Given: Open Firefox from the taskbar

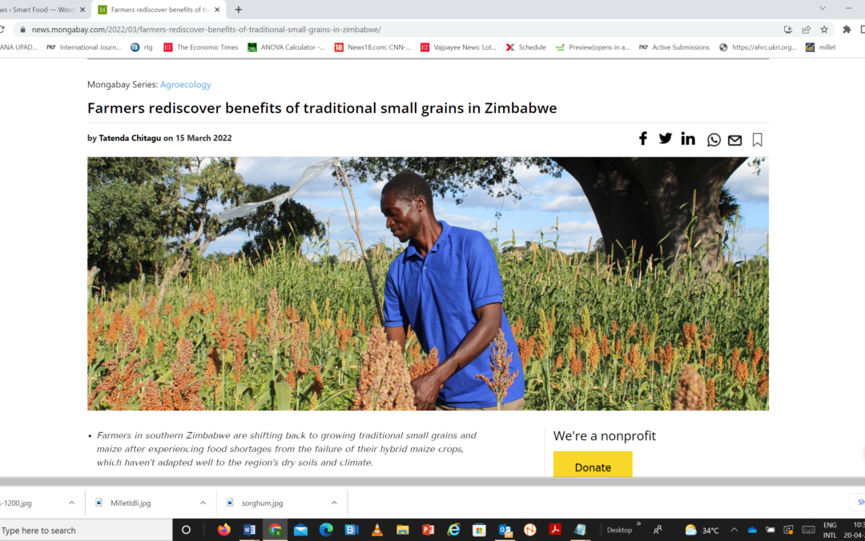Looking at the screenshot, I should point(223,530).
